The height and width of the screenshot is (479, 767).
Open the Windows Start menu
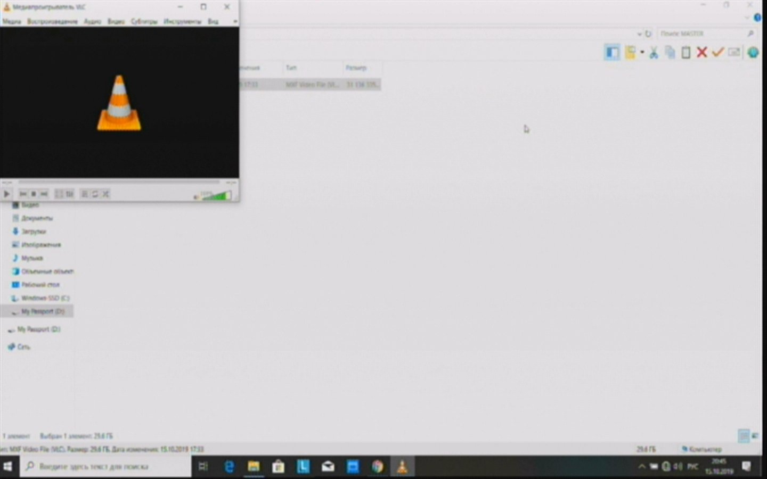click(x=8, y=467)
